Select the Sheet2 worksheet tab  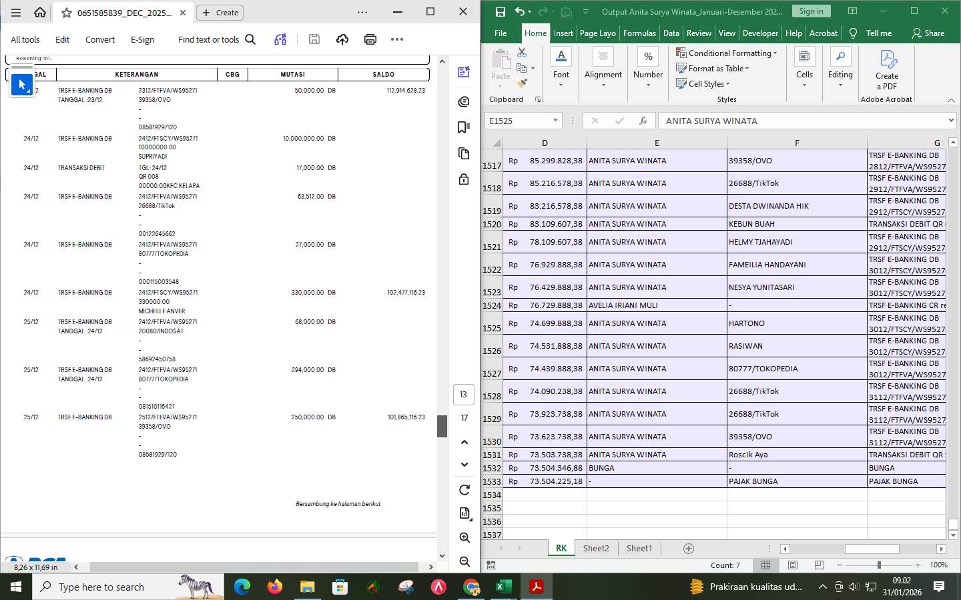pos(596,548)
